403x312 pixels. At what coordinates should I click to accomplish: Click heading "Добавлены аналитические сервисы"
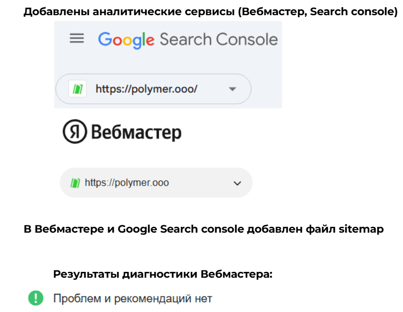(x=129, y=12)
